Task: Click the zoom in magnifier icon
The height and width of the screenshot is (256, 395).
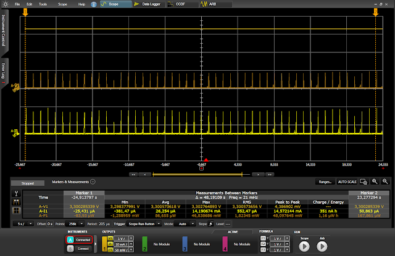Action: pyautogui.click(x=375, y=182)
